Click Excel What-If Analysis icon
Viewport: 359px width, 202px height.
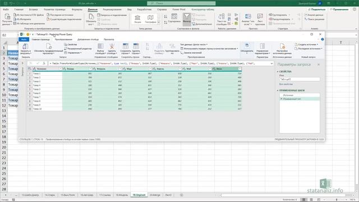pos(248,17)
